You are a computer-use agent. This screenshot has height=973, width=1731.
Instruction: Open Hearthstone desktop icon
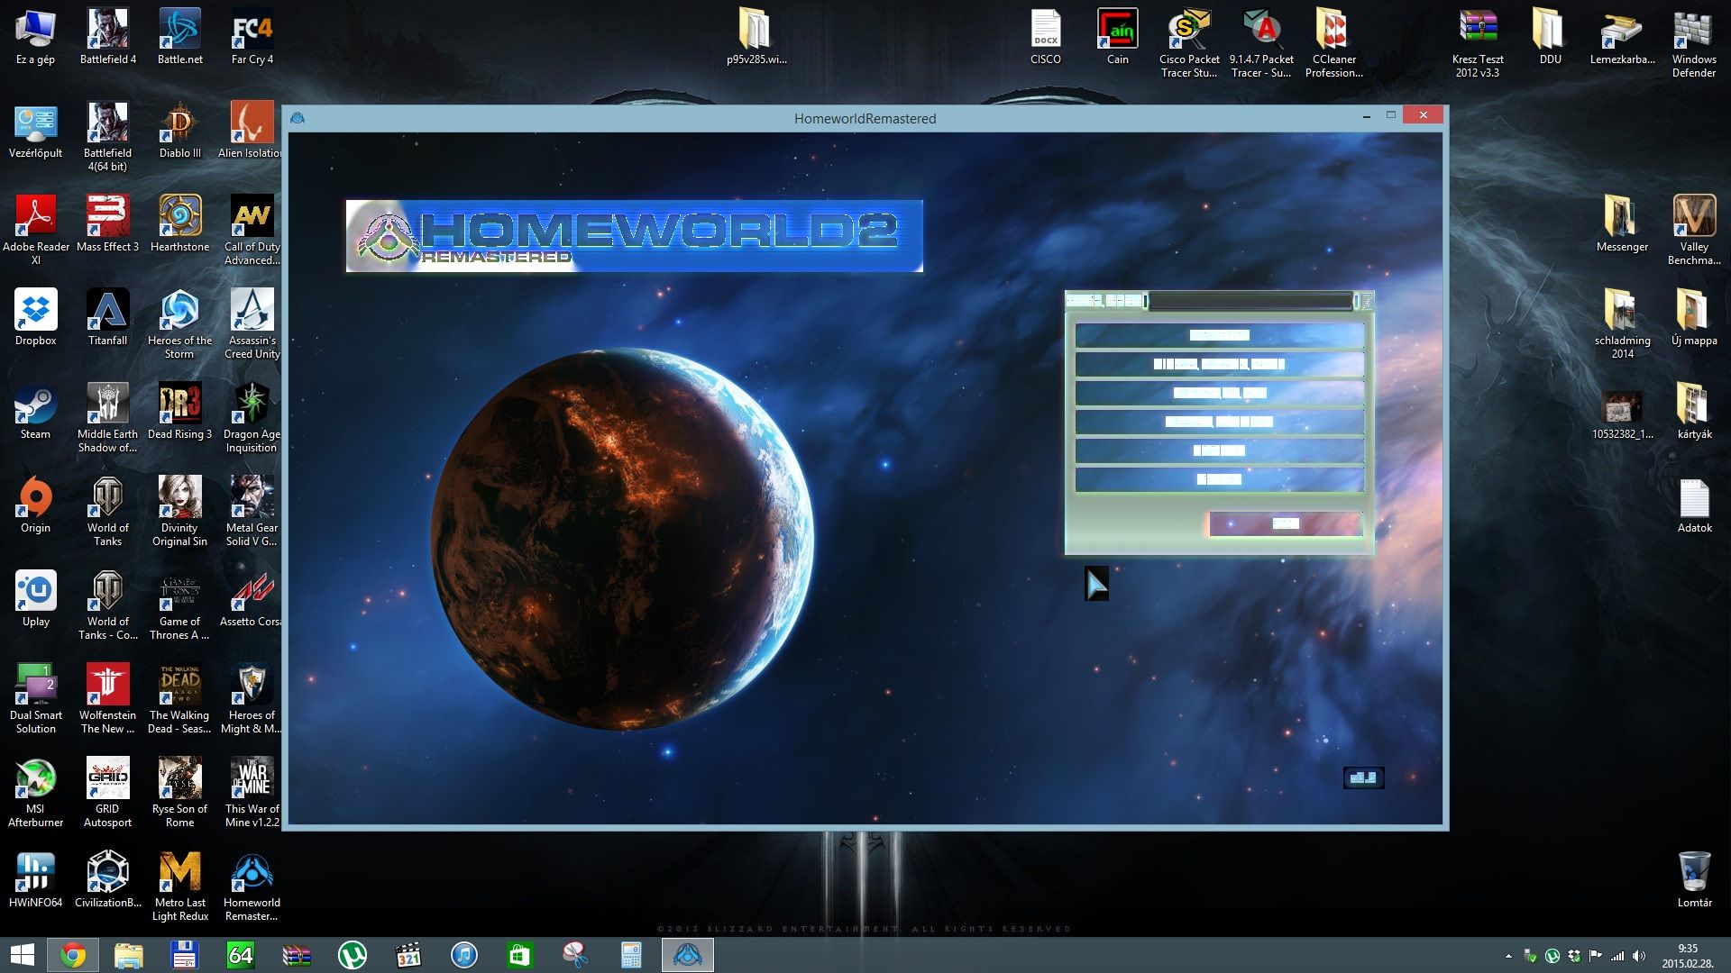(179, 224)
